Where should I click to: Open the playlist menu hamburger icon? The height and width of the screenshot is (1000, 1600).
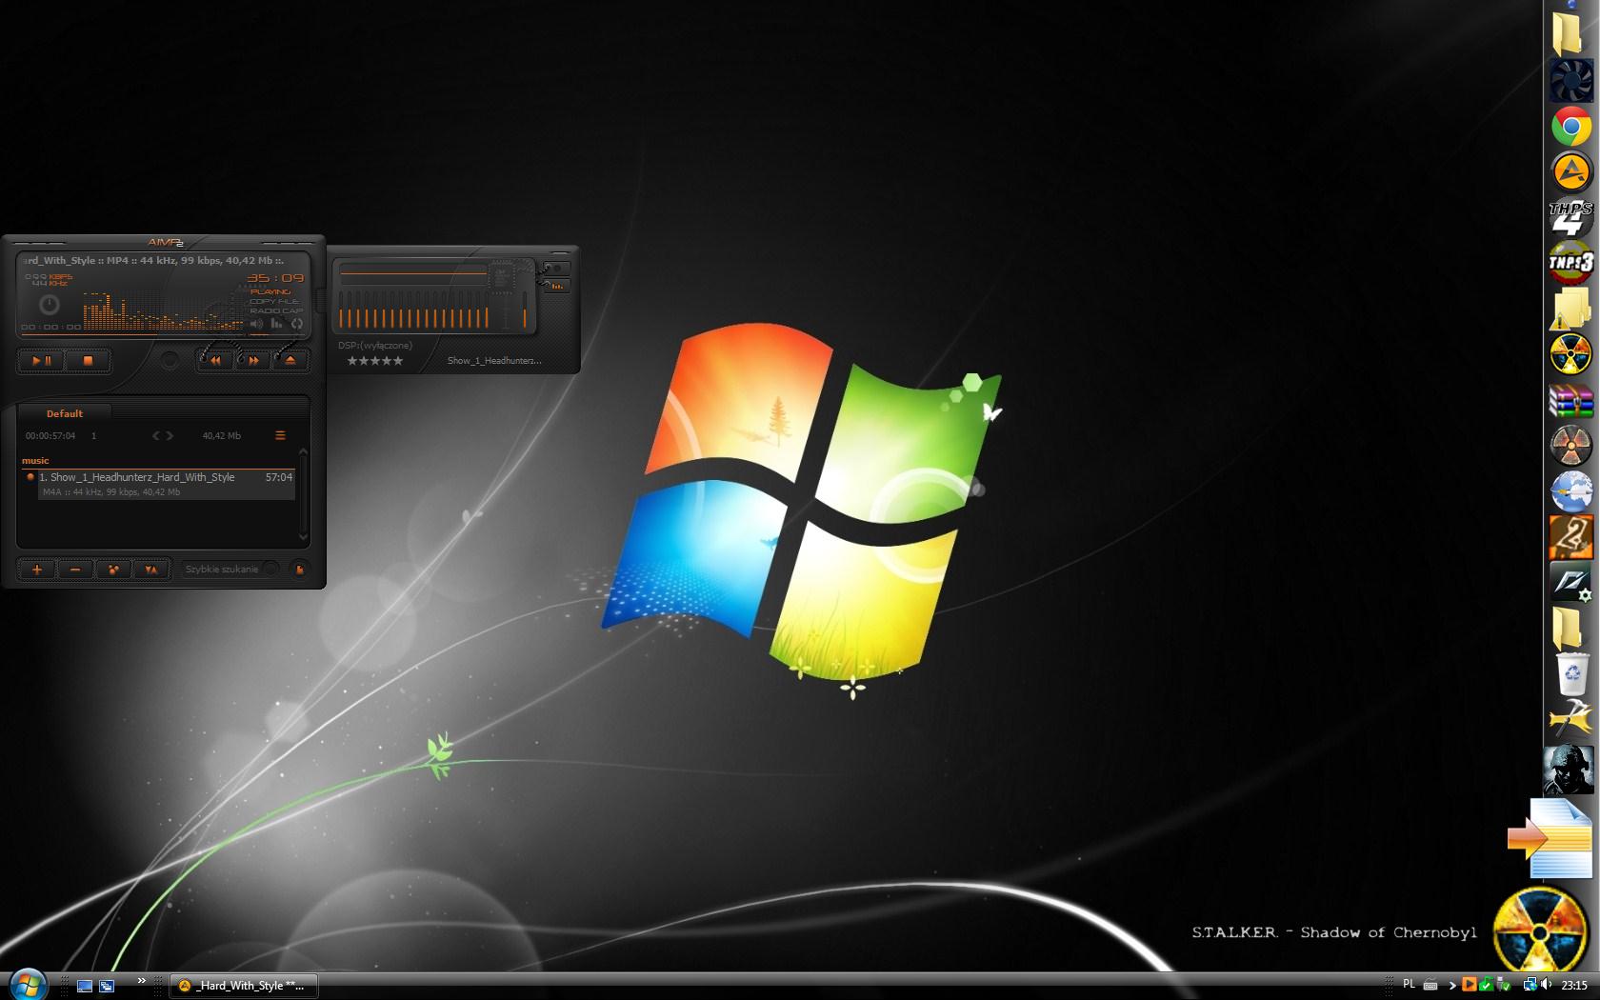(x=280, y=435)
